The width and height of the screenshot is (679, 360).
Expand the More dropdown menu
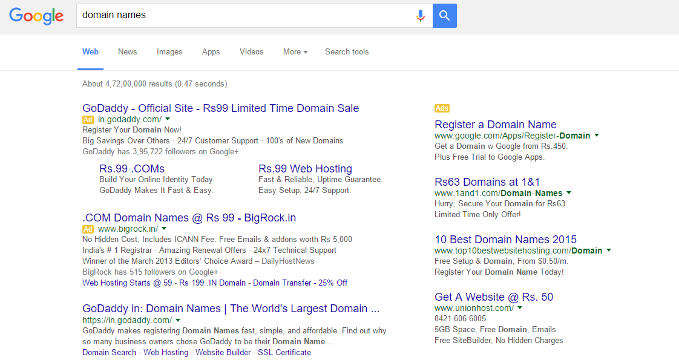(295, 52)
